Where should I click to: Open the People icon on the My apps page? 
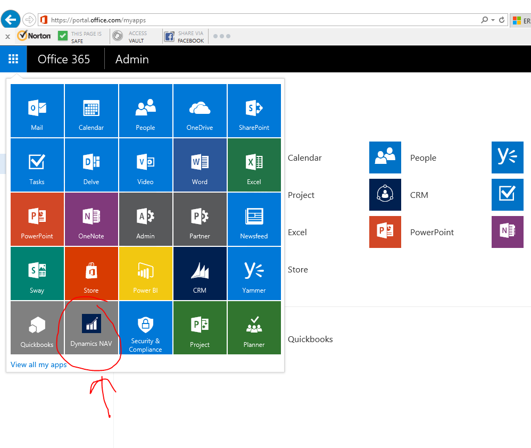pyautogui.click(x=385, y=157)
